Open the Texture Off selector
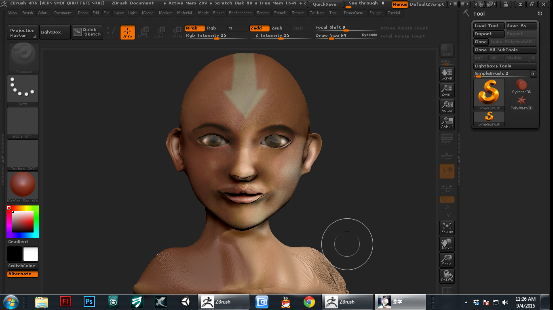The width and height of the screenshot is (553, 310). click(23, 155)
